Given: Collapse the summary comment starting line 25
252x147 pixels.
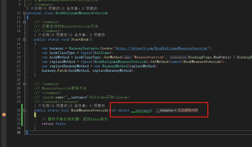Looking at the screenshot, I should tap(25, 84).
